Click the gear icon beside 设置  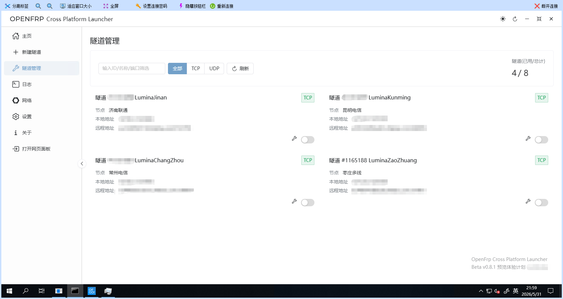[16, 117]
